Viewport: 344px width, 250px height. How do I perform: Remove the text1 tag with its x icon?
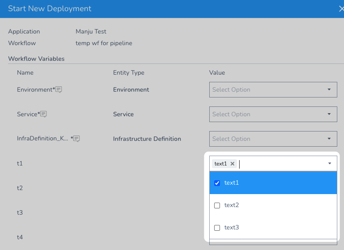[232, 164]
